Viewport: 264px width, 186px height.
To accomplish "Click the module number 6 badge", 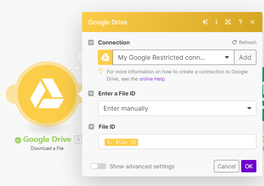I will point(78,139).
